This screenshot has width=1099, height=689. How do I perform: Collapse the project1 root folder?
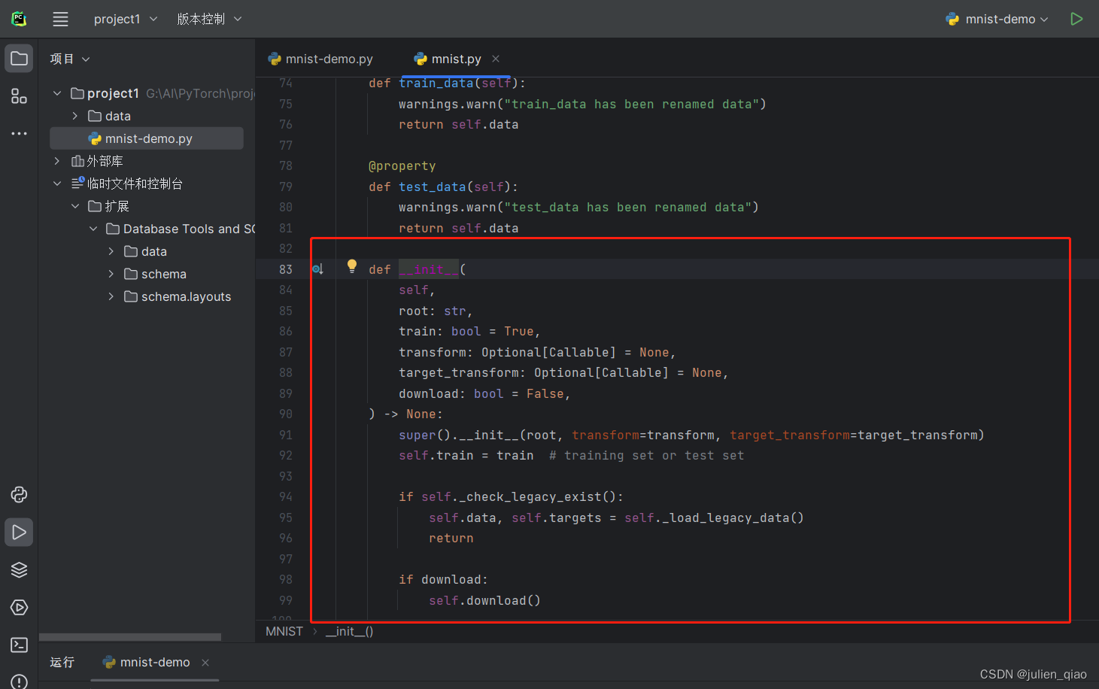click(x=57, y=93)
